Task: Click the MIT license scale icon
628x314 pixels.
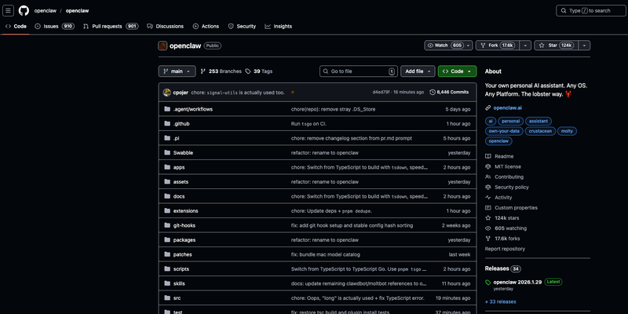Action: tap(487, 166)
